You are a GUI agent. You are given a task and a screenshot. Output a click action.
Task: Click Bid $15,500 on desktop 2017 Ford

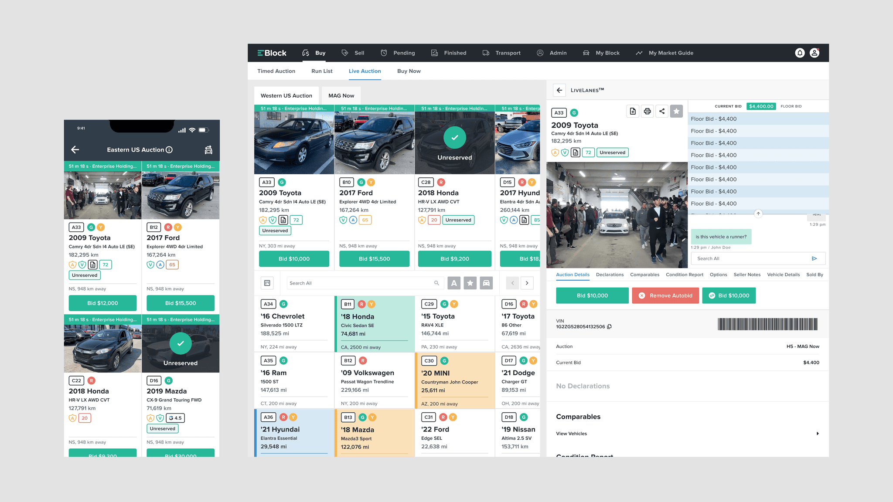point(374,259)
